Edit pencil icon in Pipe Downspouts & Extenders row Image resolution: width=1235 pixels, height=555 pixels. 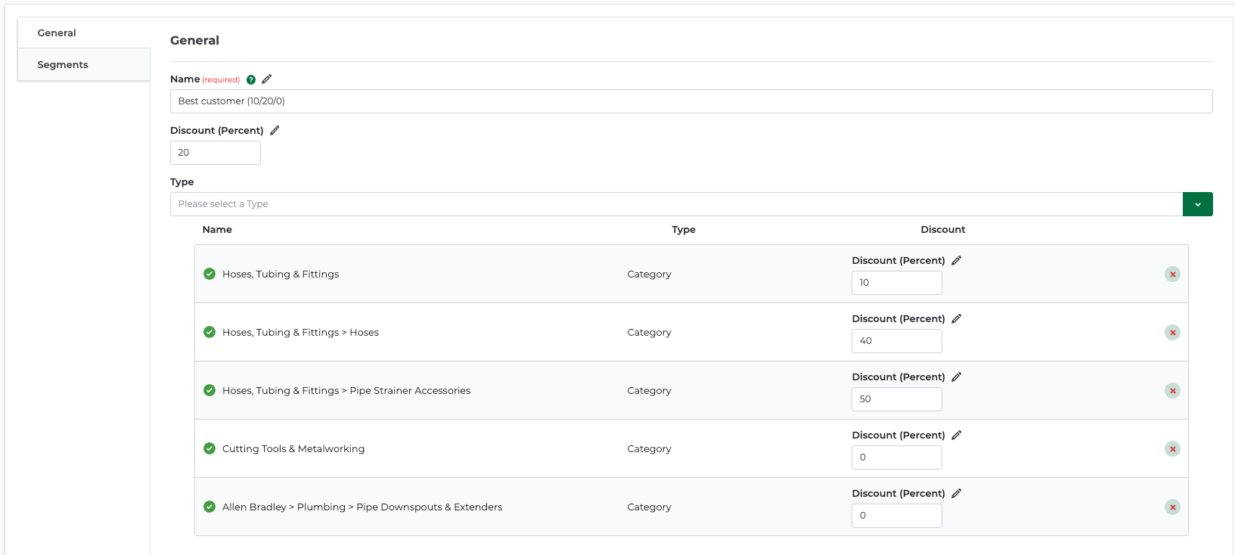[957, 493]
